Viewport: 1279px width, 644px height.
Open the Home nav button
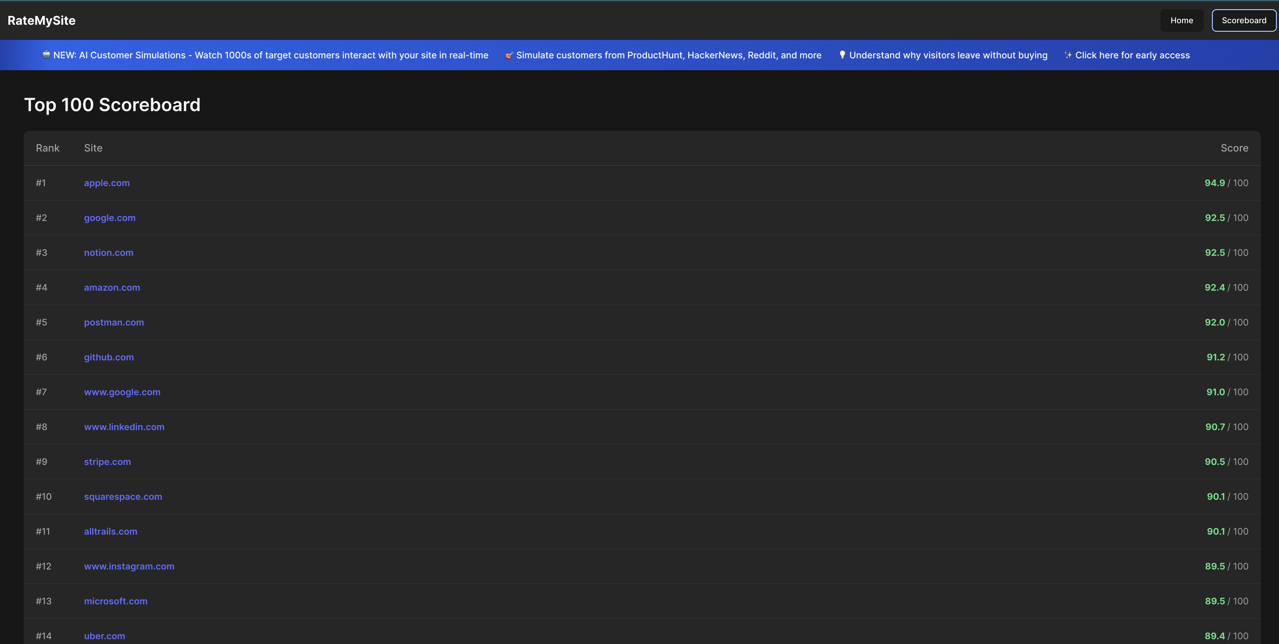[x=1181, y=20]
